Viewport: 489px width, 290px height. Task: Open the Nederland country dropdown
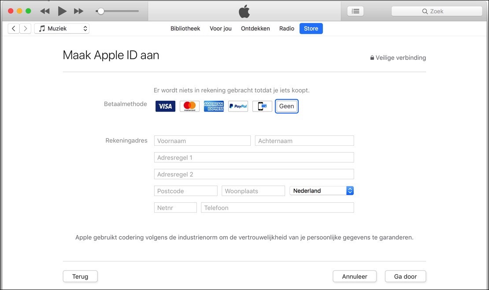click(x=322, y=191)
